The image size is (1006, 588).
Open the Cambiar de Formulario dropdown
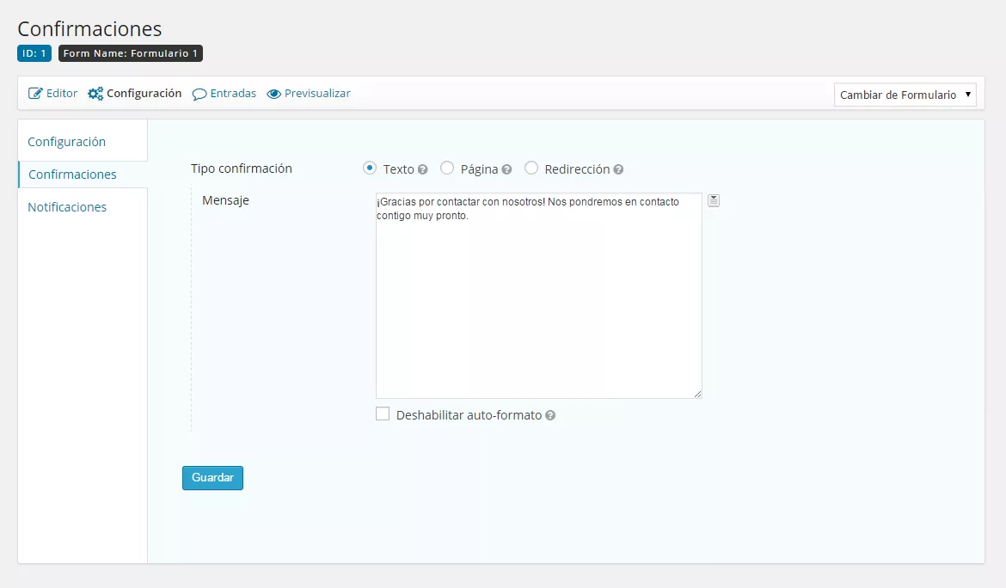[x=905, y=95]
